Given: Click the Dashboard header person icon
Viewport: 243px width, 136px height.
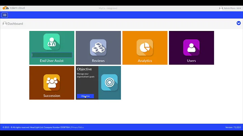Looking at the screenshot, I should tap(5, 24).
